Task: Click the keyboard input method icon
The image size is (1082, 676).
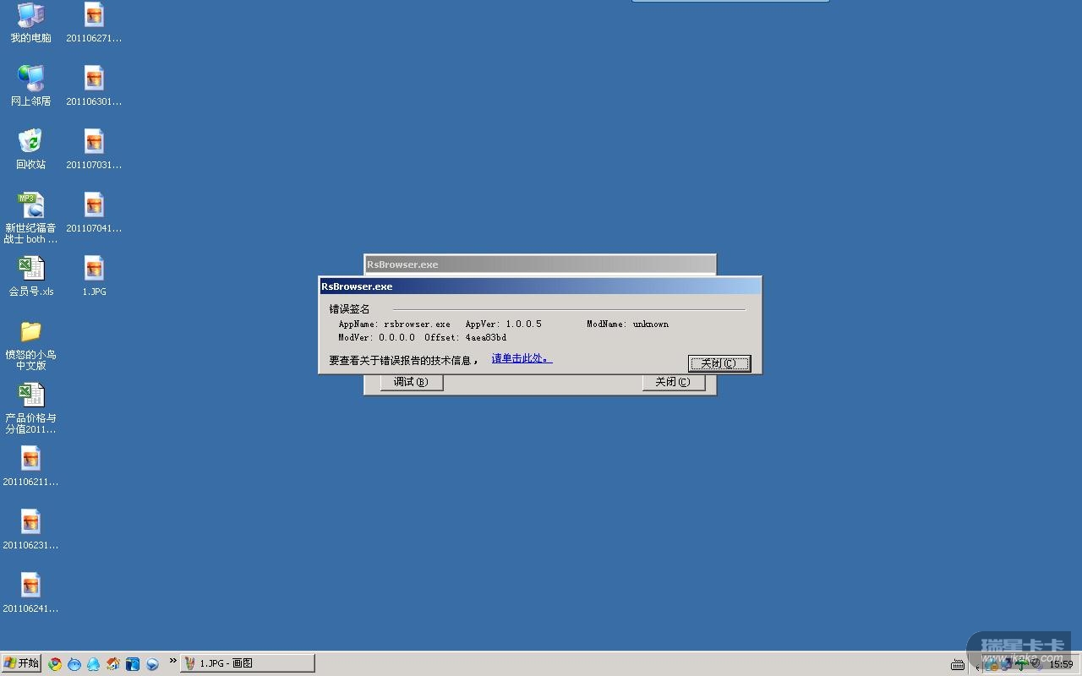Action: [958, 665]
